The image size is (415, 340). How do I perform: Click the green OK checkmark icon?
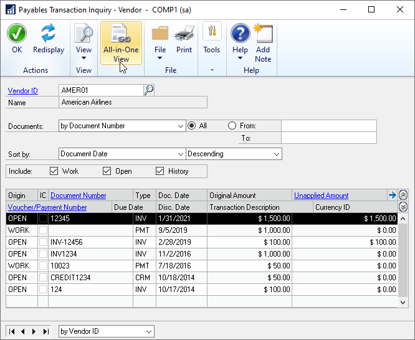point(17,34)
